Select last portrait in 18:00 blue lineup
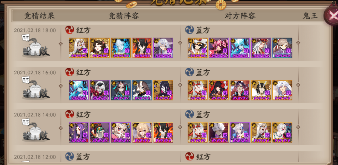338x165 pixels. [x=282, y=48]
